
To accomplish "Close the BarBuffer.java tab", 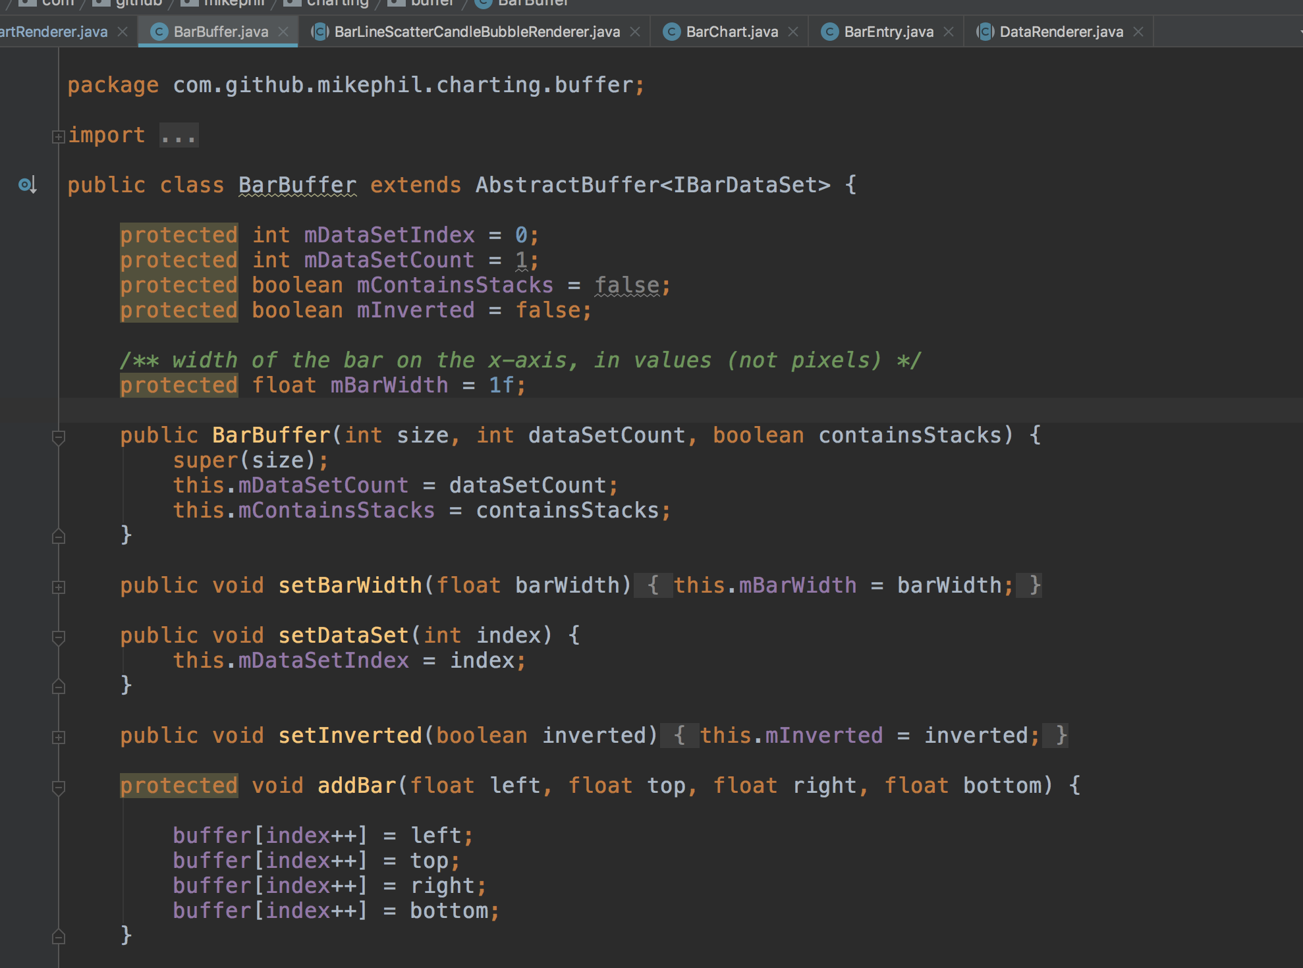I will (x=283, y=32).
